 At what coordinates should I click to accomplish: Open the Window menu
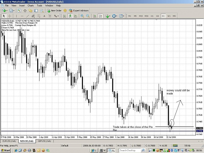49,6
